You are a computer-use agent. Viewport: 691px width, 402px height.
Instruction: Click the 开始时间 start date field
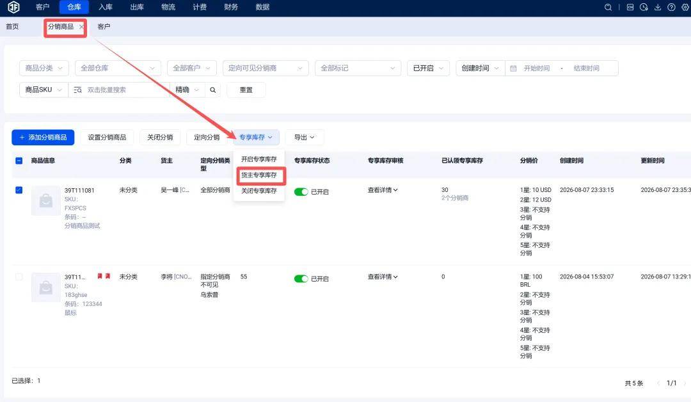537,68
